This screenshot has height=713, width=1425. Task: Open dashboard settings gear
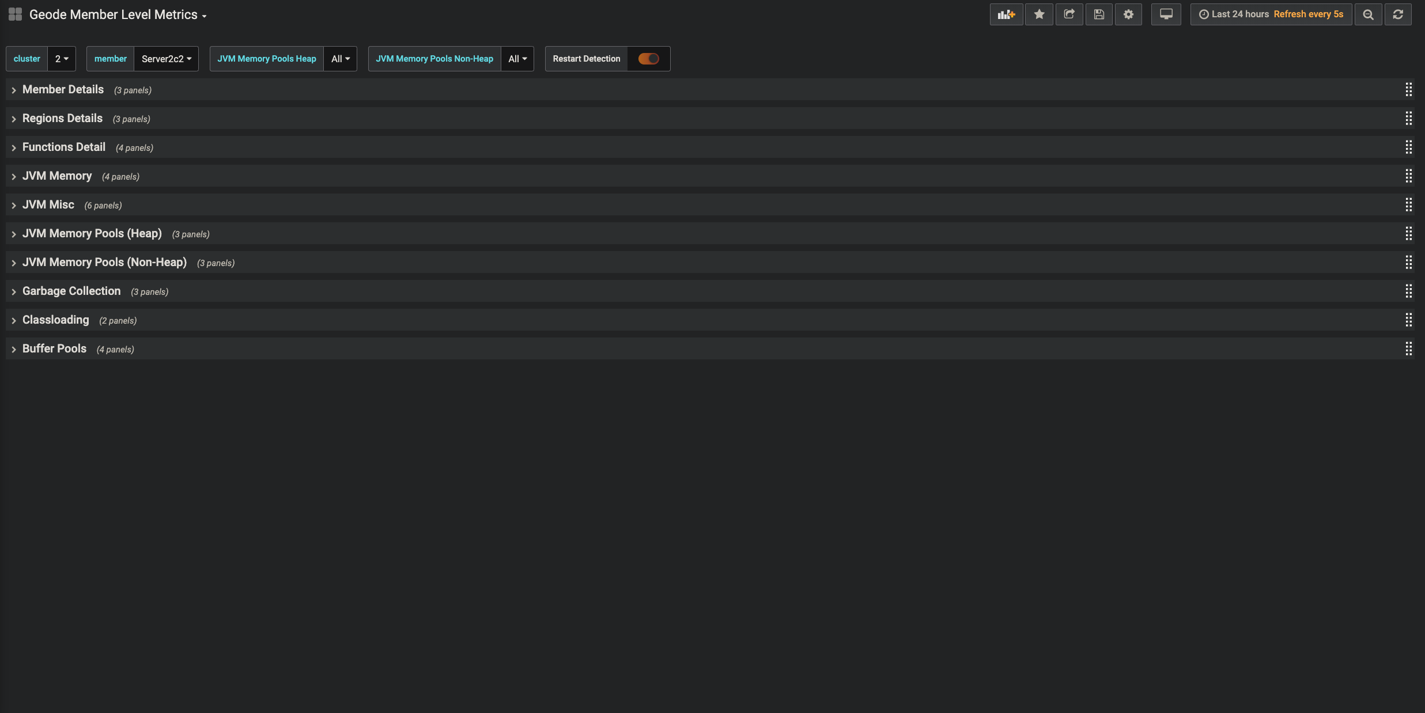pos(1128,14)
